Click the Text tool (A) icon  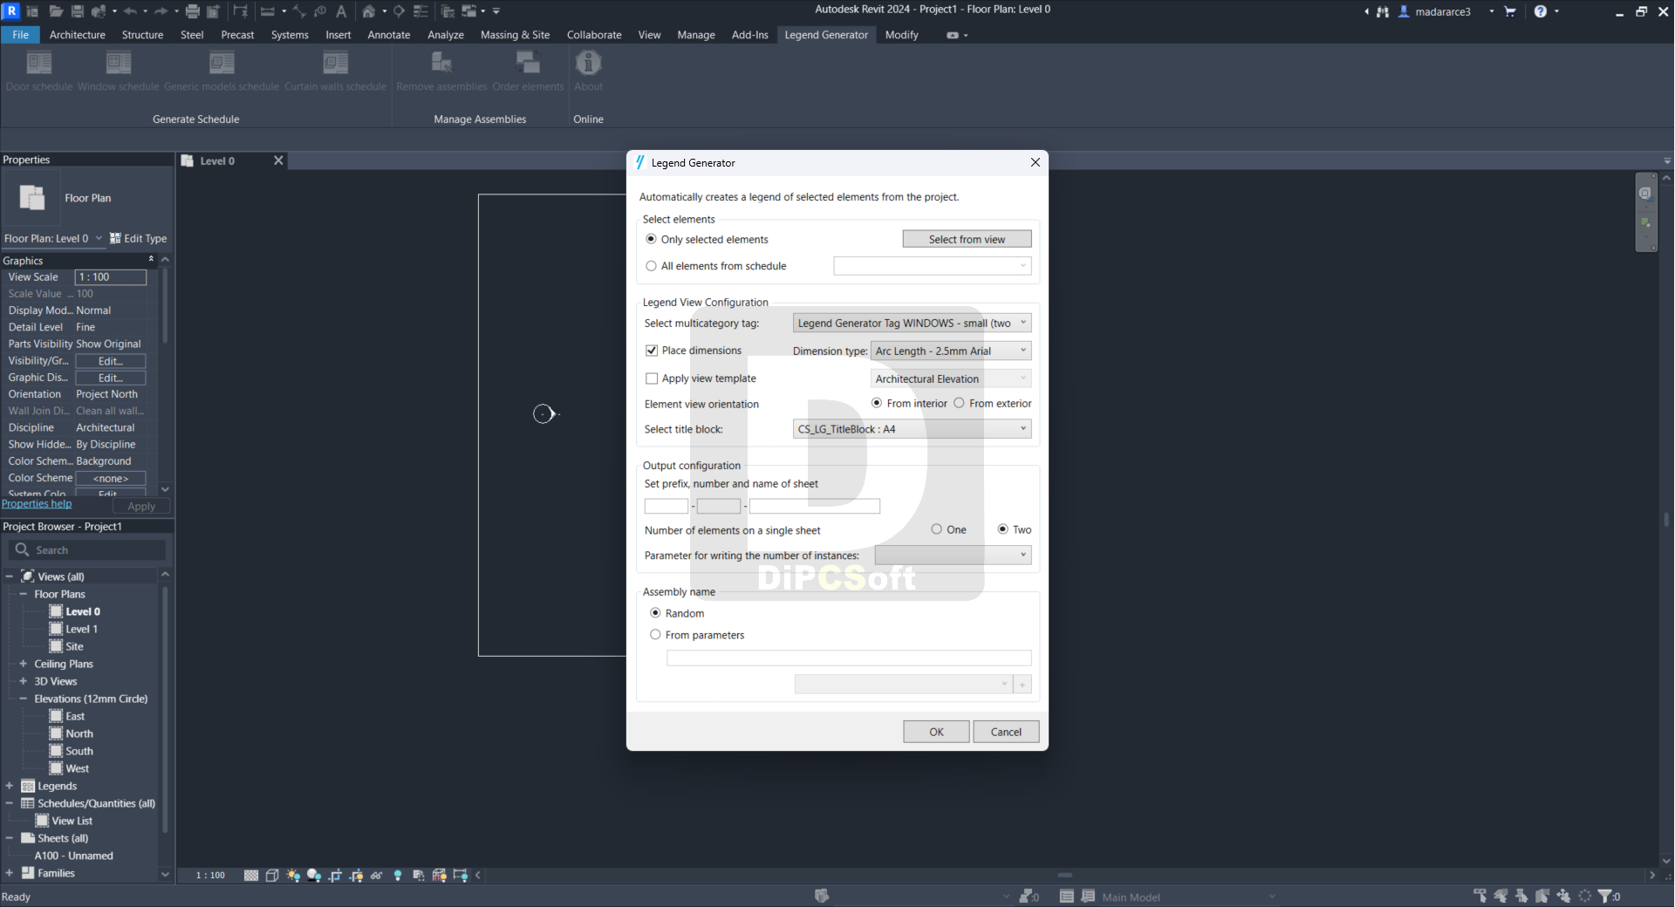(x=341, y=11)
